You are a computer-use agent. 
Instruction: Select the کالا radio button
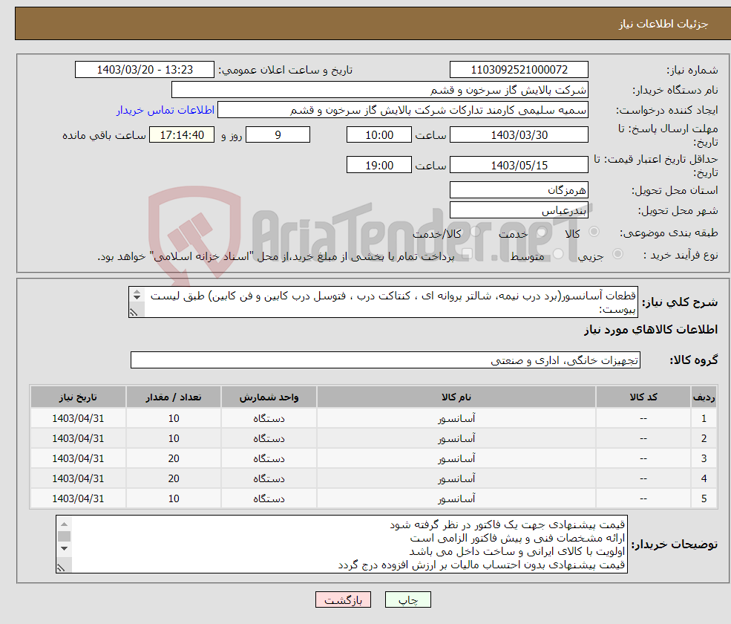click(x=594, y=232)
